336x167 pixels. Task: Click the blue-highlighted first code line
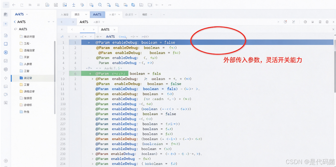(x=207, y=42)
